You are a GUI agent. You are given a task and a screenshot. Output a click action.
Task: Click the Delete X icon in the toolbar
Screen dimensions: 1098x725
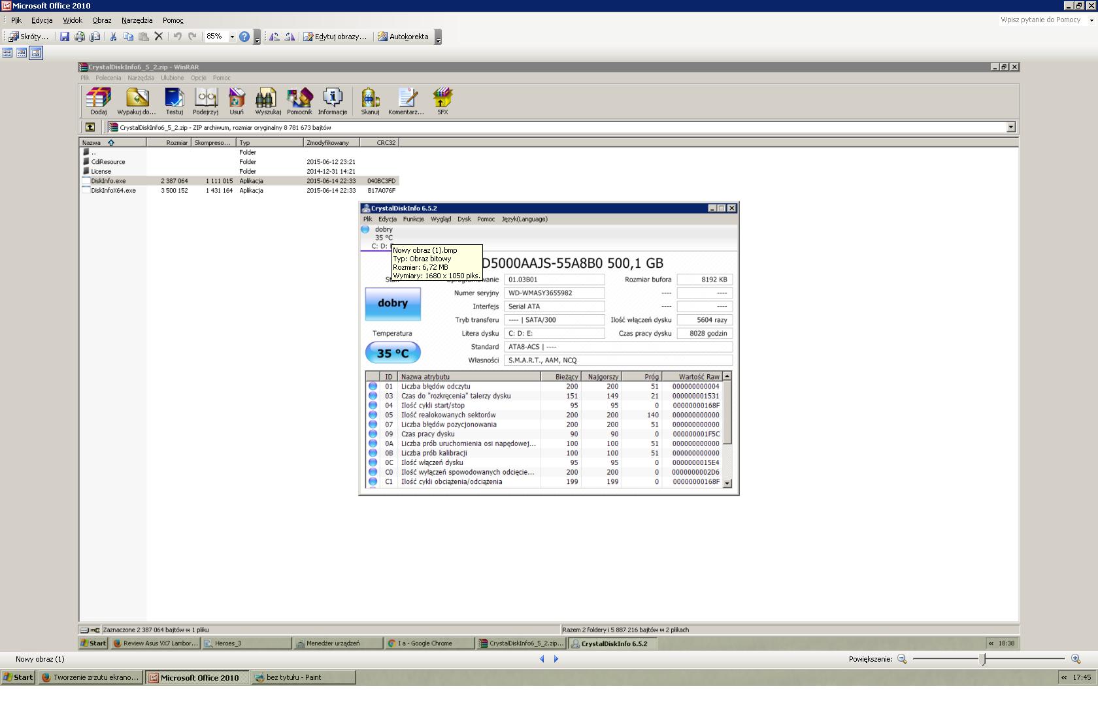[158, 37]
